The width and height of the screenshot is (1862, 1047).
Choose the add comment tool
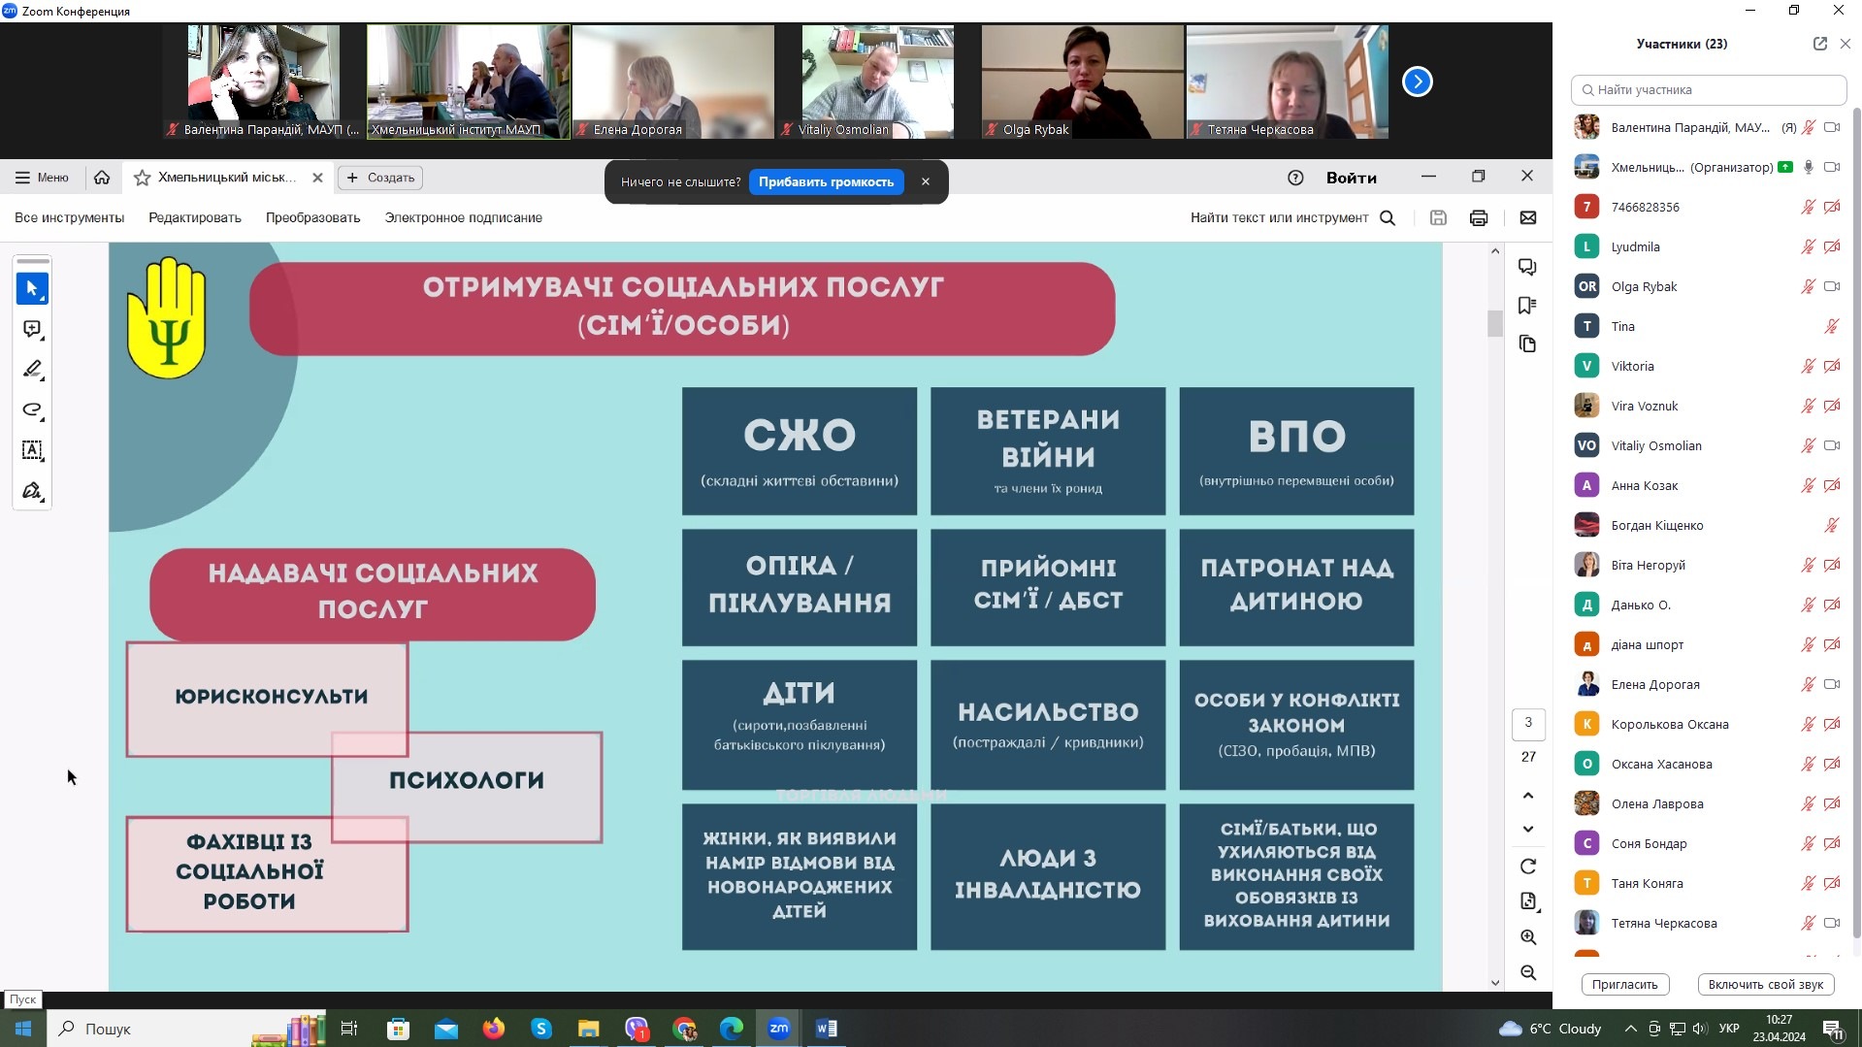pos(32,329)
